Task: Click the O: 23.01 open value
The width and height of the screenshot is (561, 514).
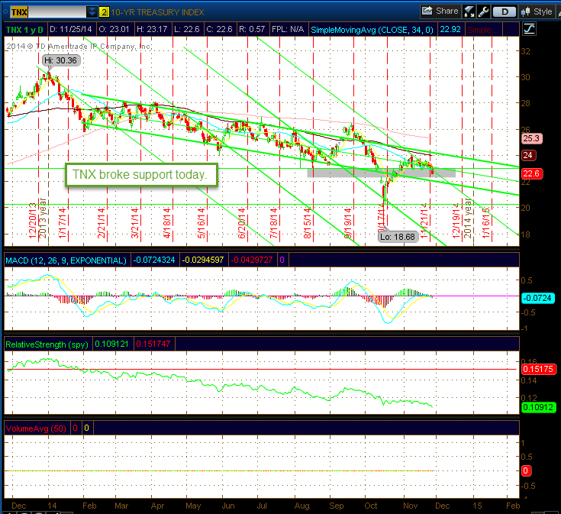Action: click(x=114, y=29)
